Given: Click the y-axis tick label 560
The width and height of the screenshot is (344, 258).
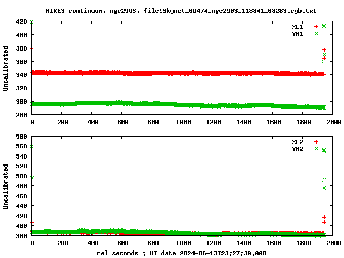Looking at the screenshot, I should coord(21,146).
